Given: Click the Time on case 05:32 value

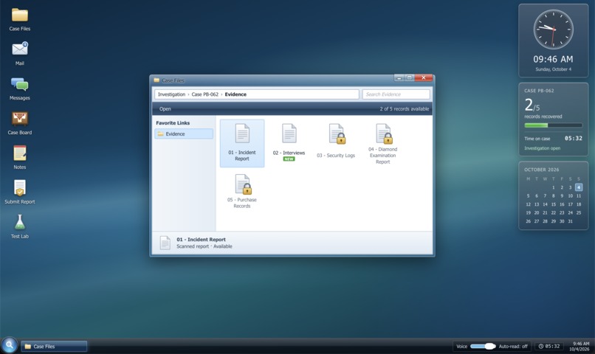Looking at the screenshot, I should pos(574,139).
